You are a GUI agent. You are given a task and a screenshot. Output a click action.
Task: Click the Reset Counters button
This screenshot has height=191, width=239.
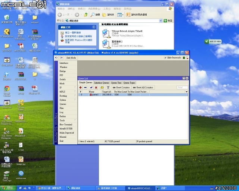pos(121,87)
